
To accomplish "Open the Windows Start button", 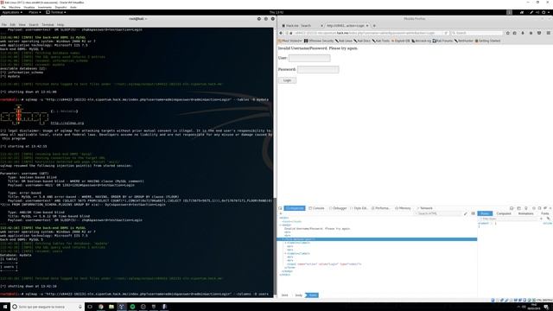I will point(5,307).
